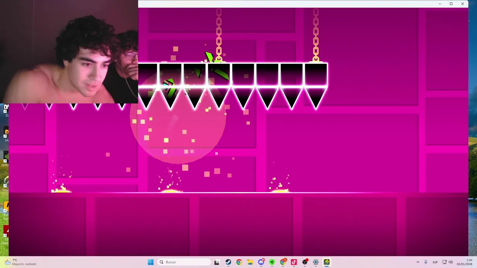Open the weather widget showing 7°C
Screen dimensions: 477x268
point(20,262)
